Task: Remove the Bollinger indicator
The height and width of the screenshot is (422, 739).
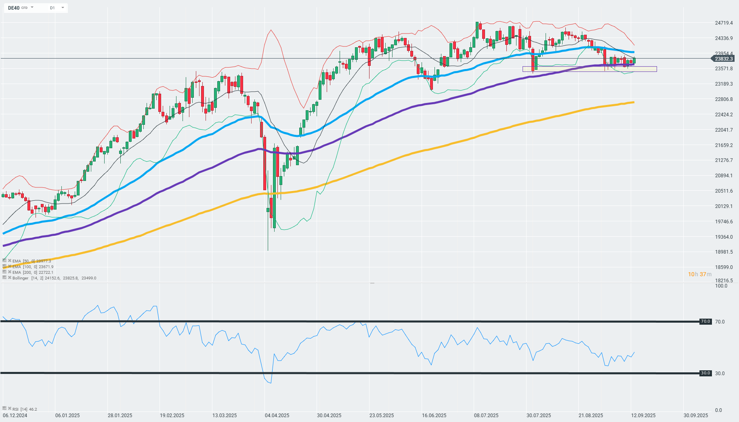Action: [x=10, y=278]
